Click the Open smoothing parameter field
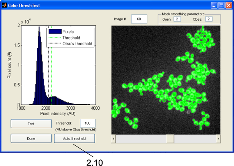This screenshot has width=234, height=166. [x=177, y=19]
